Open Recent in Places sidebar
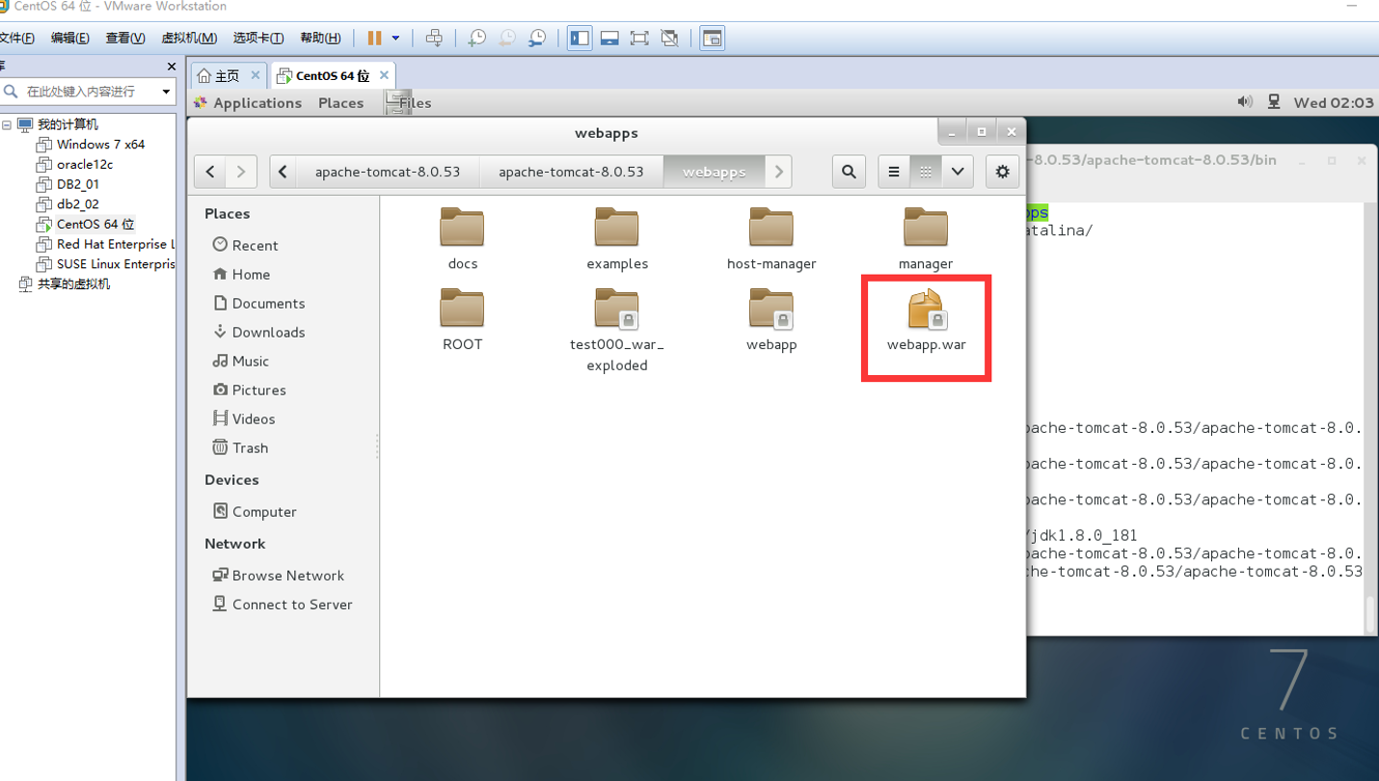This screenshot has width=1379, height=781. click(245, 245)
